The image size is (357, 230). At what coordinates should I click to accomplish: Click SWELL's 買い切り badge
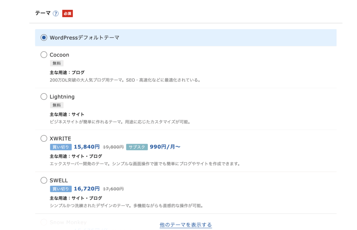61,189
